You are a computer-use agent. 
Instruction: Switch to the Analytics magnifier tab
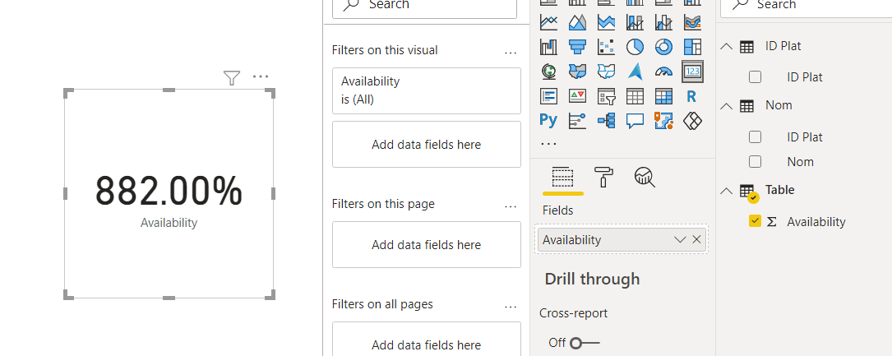[x=645, y=178]
